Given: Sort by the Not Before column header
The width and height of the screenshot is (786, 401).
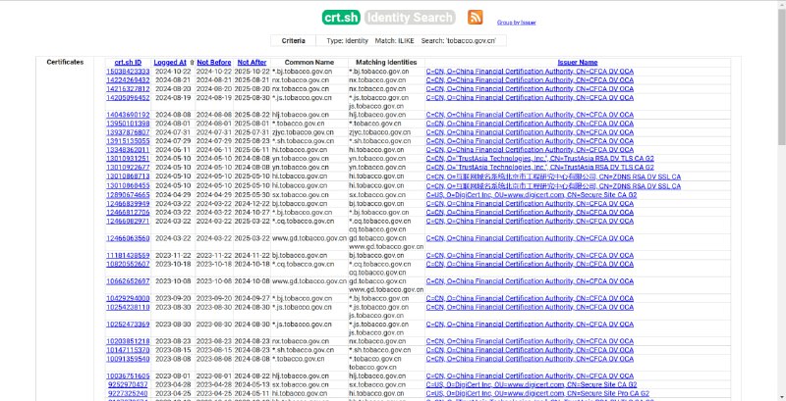Looking at the screenshot, I should pyautogui.click(x=213, y=62).
